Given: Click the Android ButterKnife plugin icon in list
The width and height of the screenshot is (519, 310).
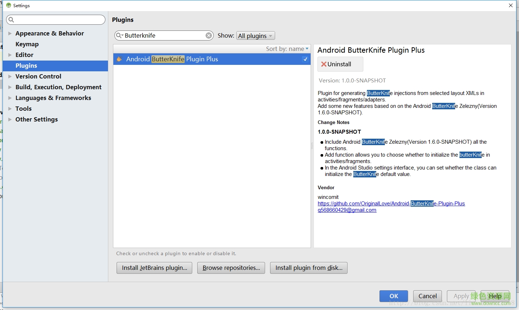Looking at the screenshot, I should pyautogui.click(x=119, y=59).
